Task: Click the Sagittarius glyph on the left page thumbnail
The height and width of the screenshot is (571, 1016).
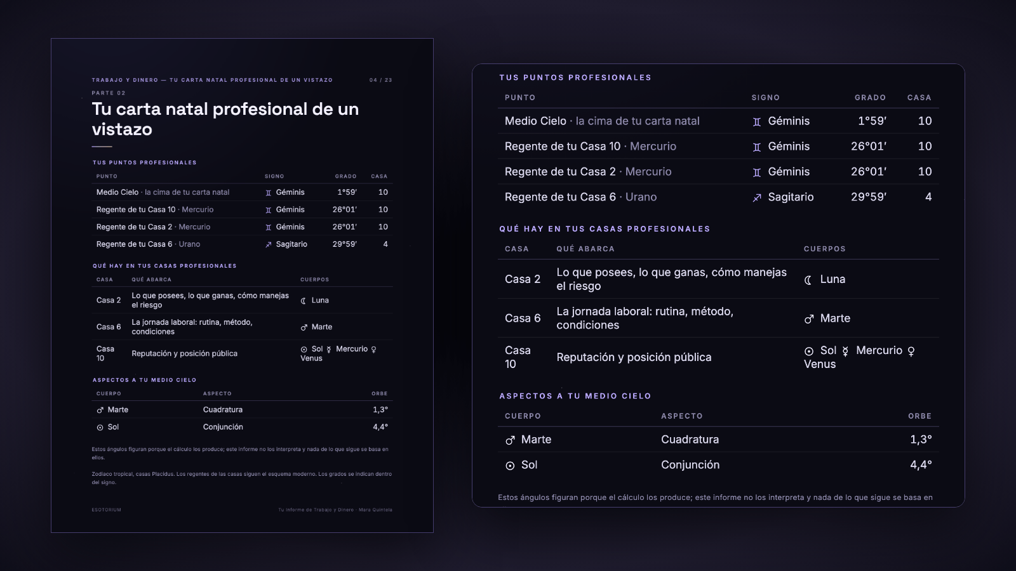Action: 268,244
